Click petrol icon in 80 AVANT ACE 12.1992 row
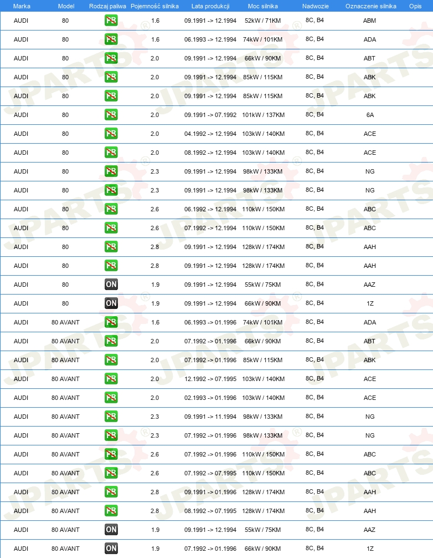Screen dimensions: 433x558 [x=111, y=379]
